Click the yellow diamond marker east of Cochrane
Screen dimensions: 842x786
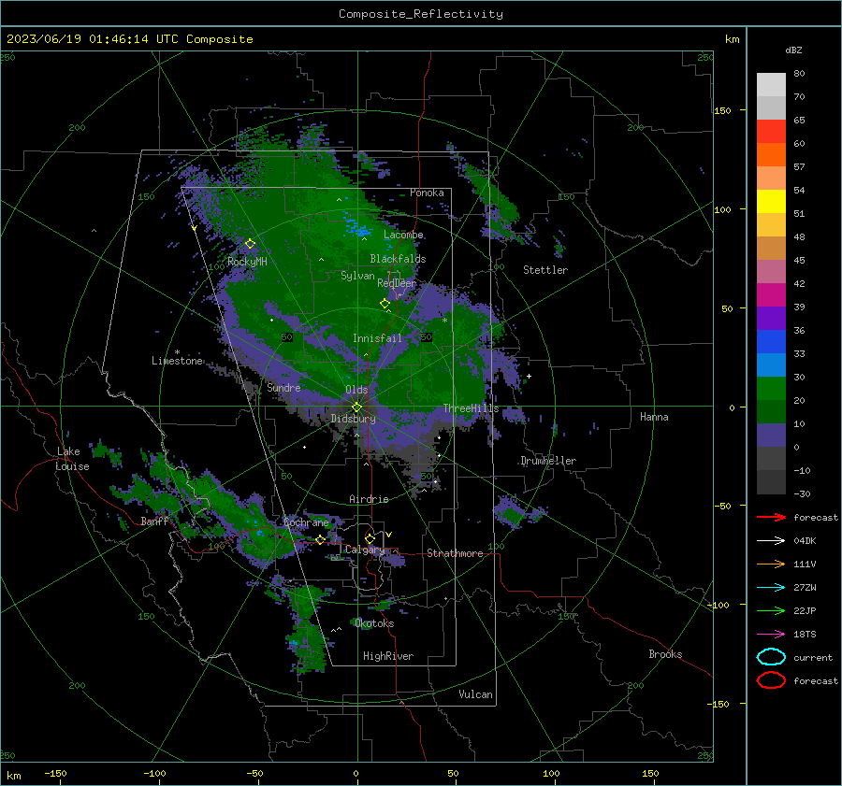(320, 539)
